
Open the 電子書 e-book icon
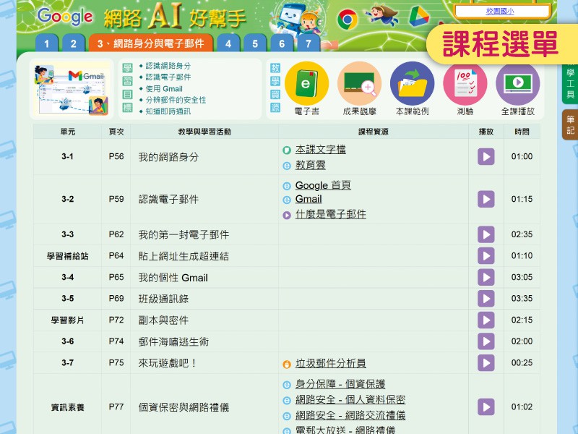point(307,85)
